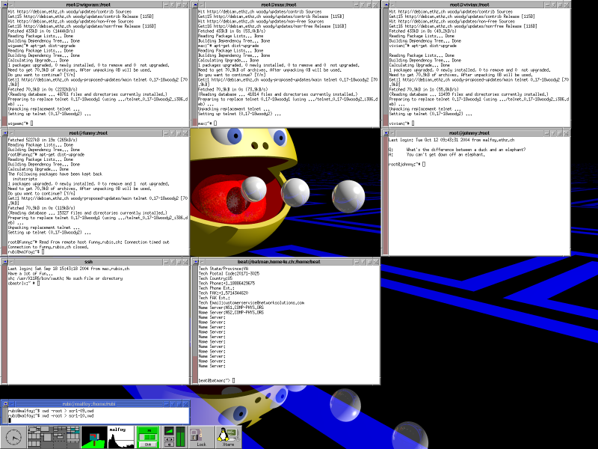This screenshot has height=449, width=598.
Task: Click the root@johnny shell prompt line
Action: click(407, 164)
